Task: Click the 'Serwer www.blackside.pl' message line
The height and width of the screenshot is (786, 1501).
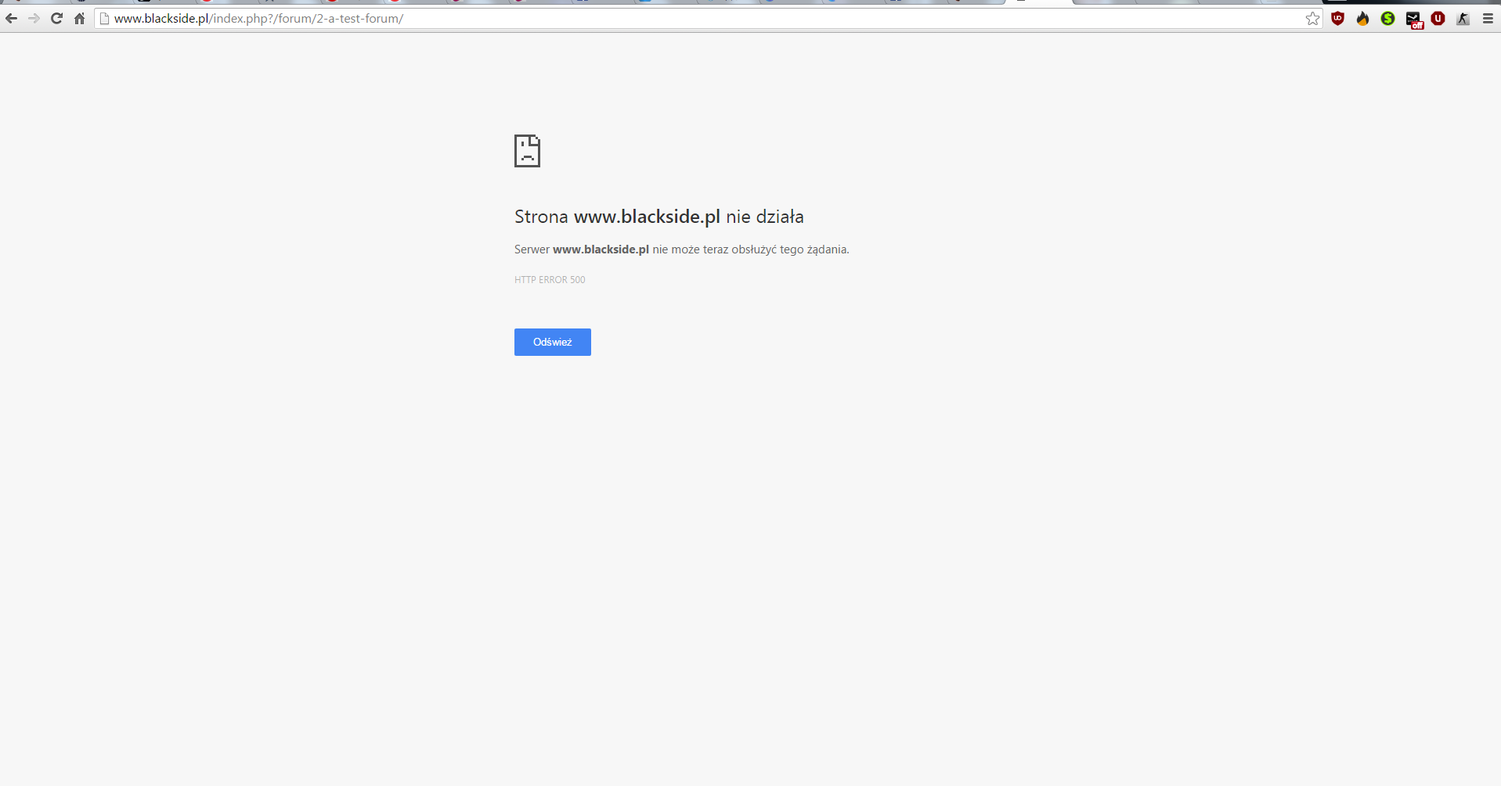Action: pos(681,249)
